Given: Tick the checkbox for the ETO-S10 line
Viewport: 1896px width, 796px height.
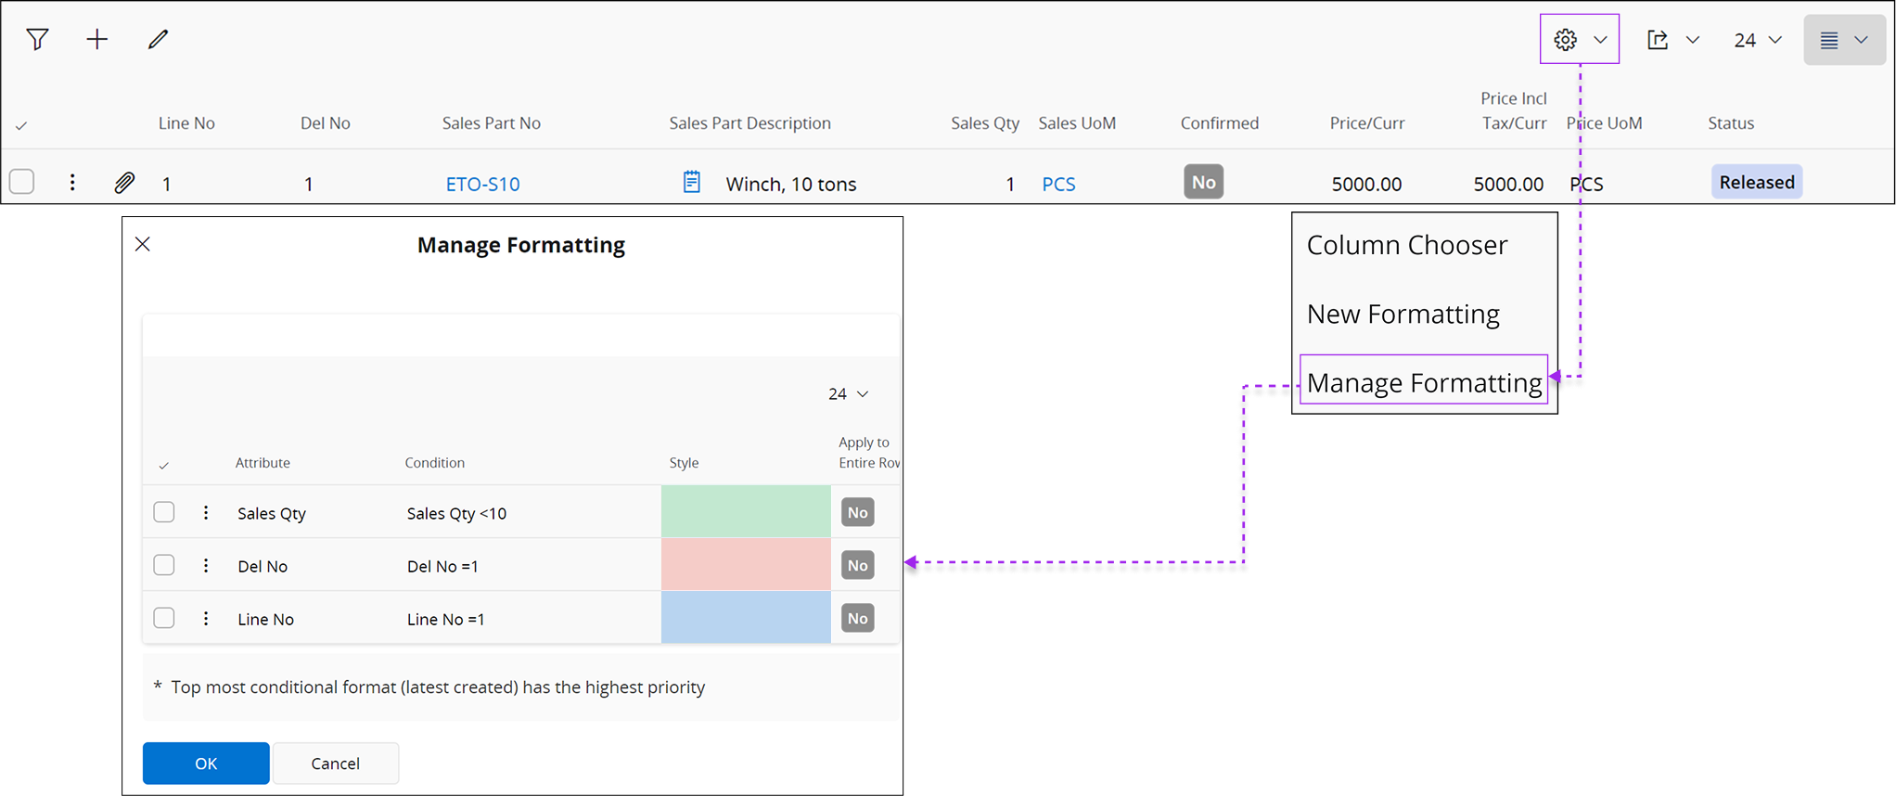Looking at the screenshot, I should [x=22, y=181].
